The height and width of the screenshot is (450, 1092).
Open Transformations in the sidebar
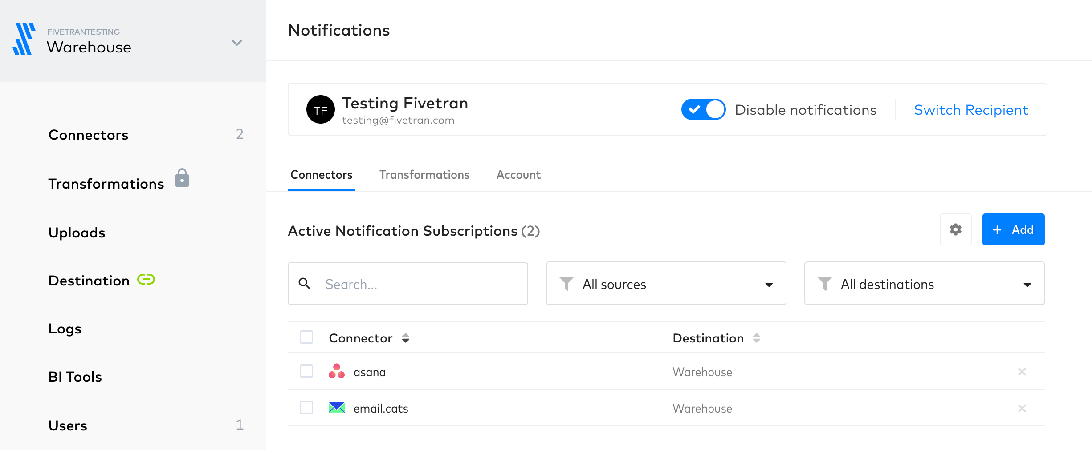tap(106, 184)
